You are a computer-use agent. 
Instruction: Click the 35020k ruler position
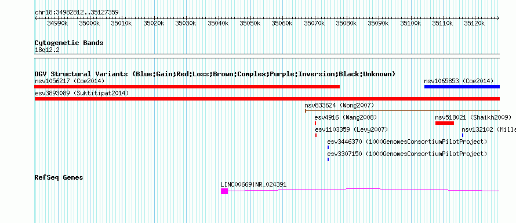click(x=154, y=24)
